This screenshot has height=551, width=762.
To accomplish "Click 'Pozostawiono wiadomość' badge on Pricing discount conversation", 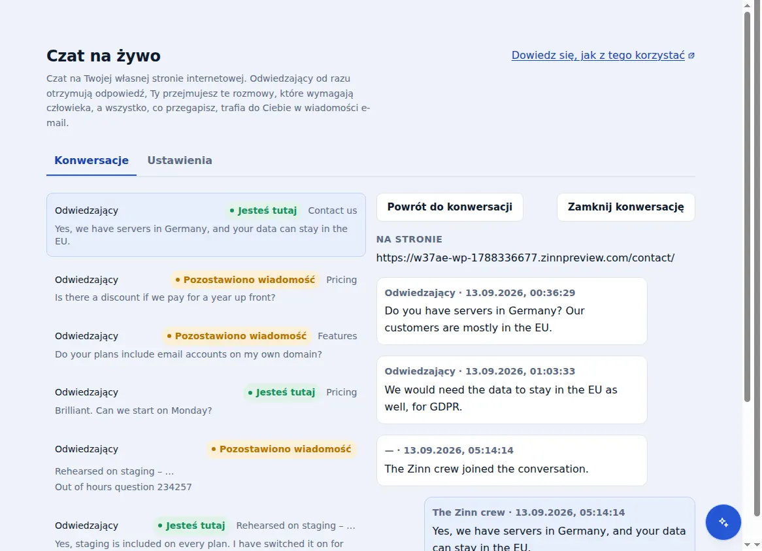I will 245,280.
